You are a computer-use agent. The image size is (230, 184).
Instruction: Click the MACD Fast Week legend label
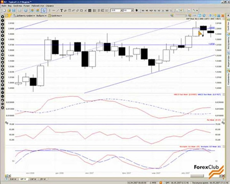(185, 95)
